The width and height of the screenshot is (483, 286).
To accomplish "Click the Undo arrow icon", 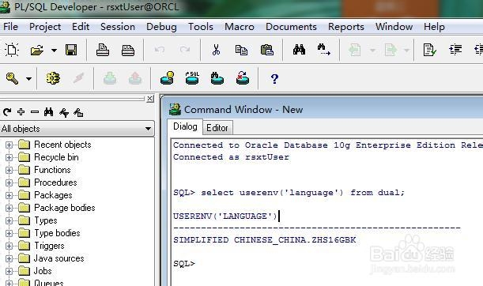I will pyautogui.click(x=160, y=50).
